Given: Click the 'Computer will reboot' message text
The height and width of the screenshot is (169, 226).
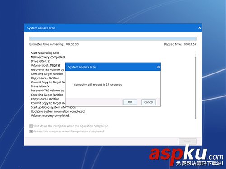Looking at the screenshot, I should click(x=98, y=85).
